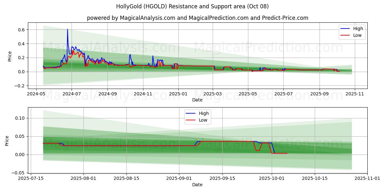Click the '2025-08-15' x-axis label of bottom chart

pos(126,179)
